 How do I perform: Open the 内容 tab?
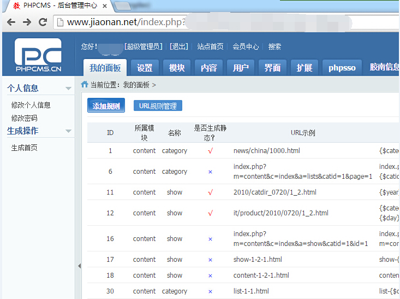click(x=208, y=68)
